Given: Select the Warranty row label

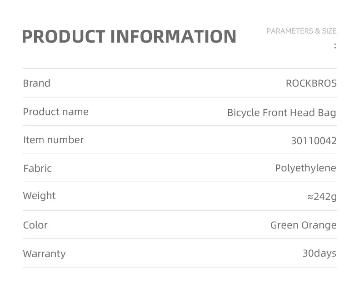Looking at the screenshot, I should coord(45,253).
